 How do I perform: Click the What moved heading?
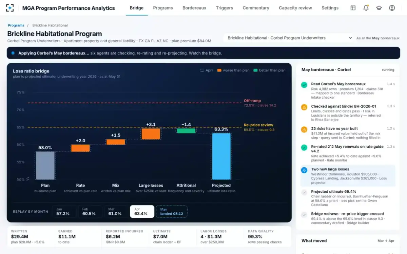314,241
